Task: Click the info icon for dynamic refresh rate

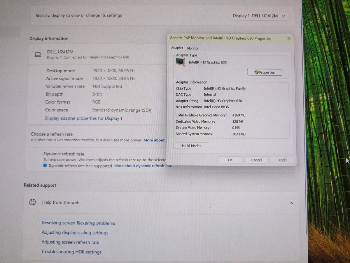Action: click(x=45, y=166)
